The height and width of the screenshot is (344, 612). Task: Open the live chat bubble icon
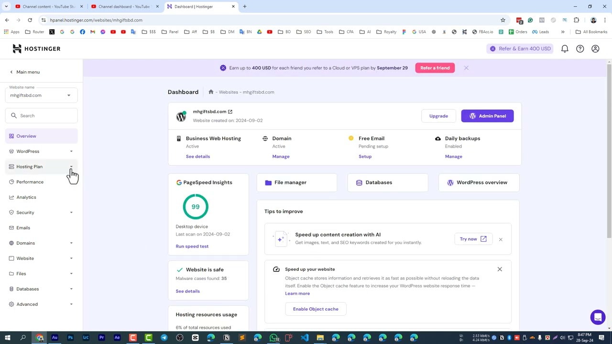(598, 317)
